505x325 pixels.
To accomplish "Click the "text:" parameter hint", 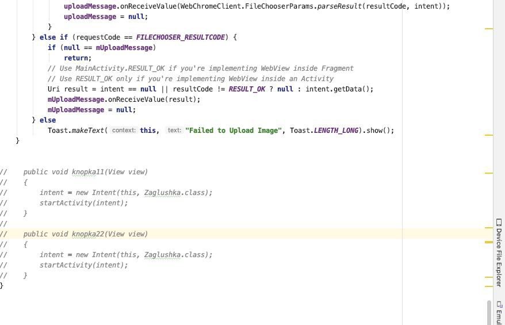I will [174, 131].
